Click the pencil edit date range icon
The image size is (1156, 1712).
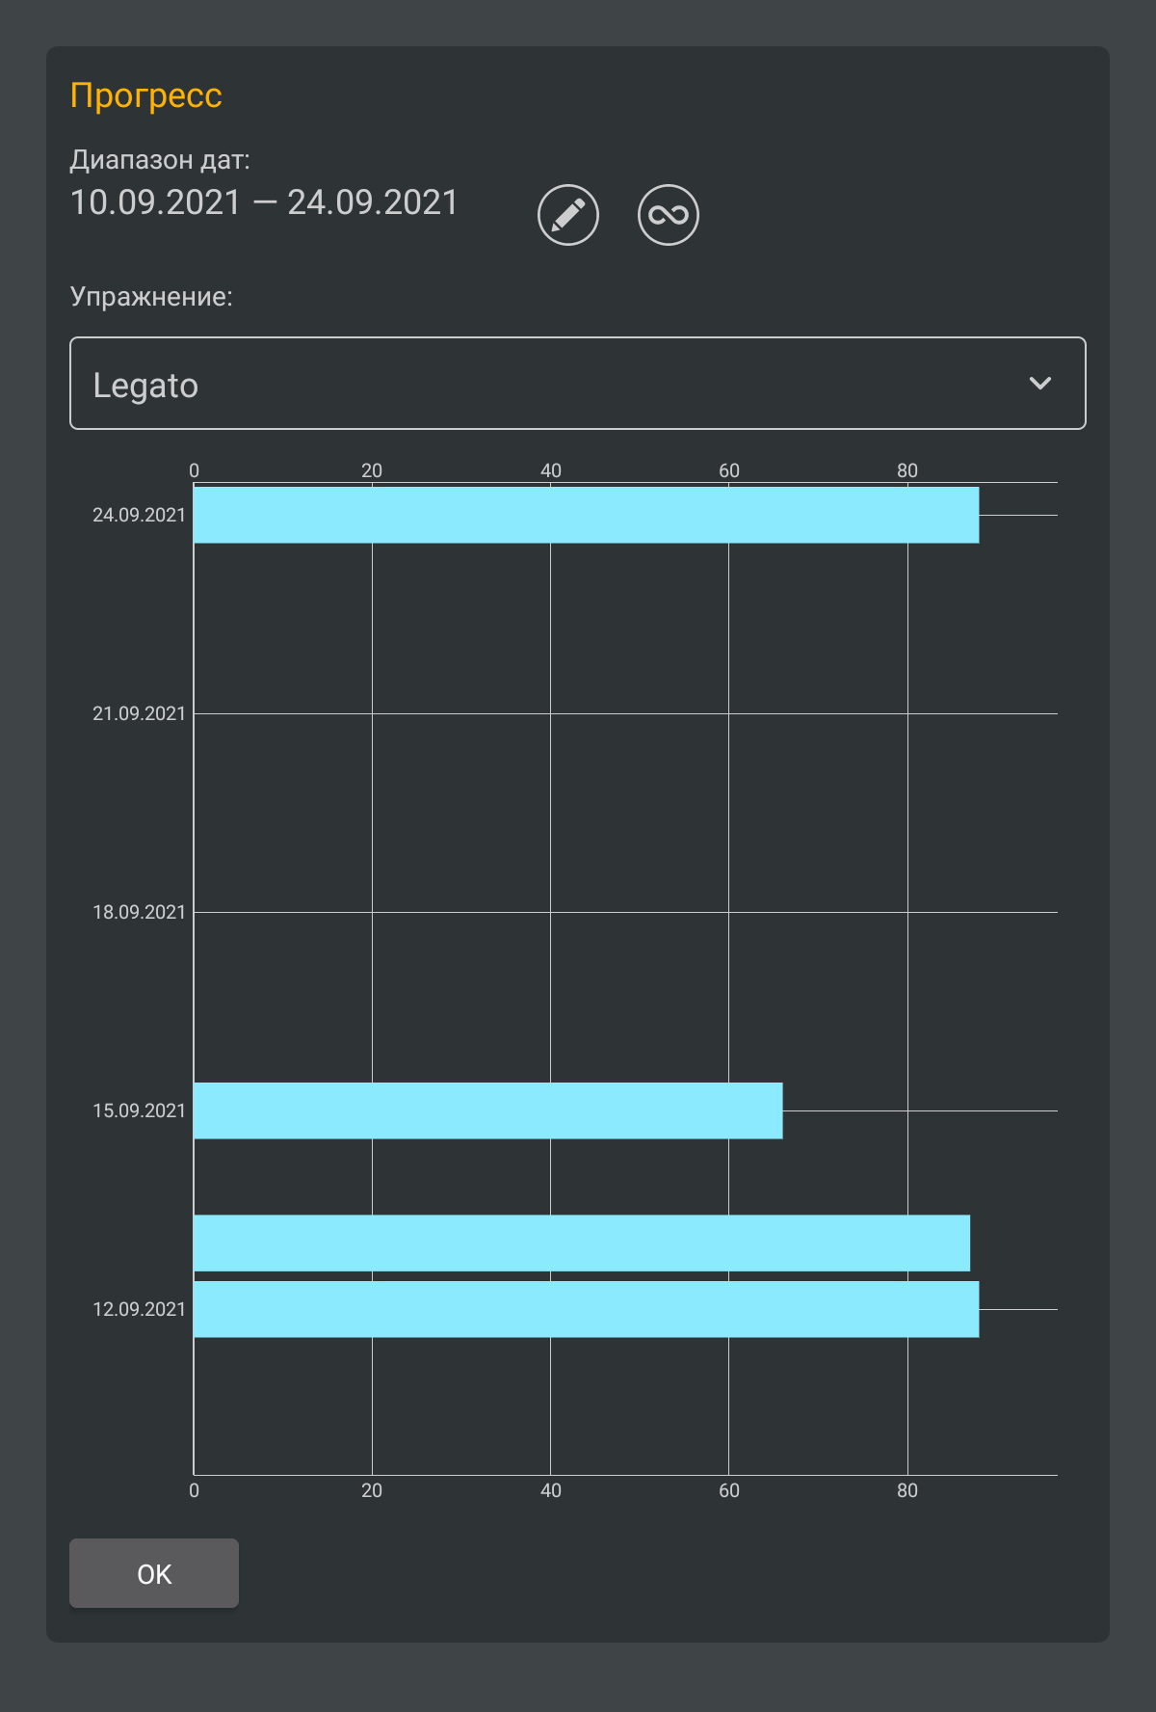568,215
